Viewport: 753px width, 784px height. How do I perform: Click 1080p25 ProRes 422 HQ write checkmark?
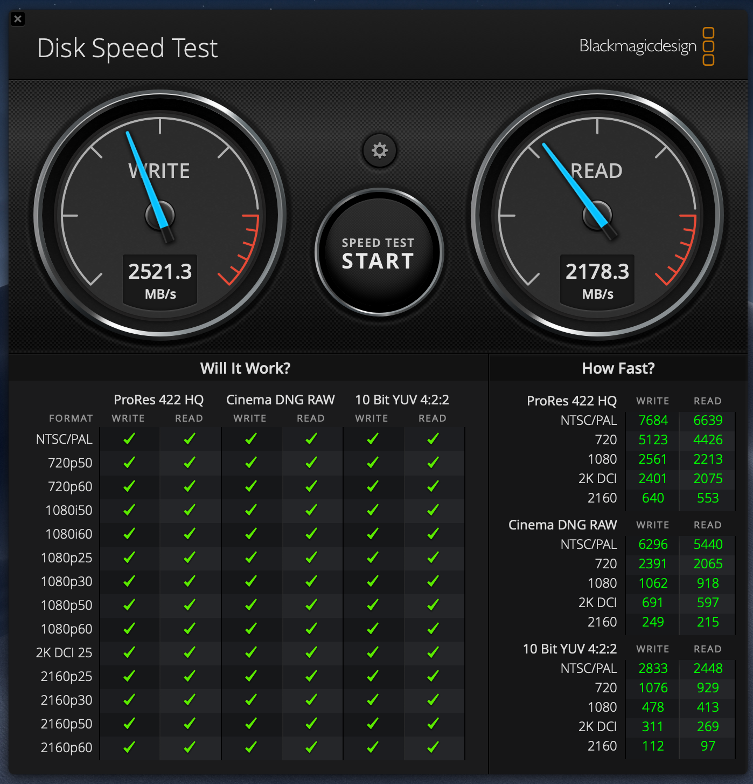pos(129,558)
